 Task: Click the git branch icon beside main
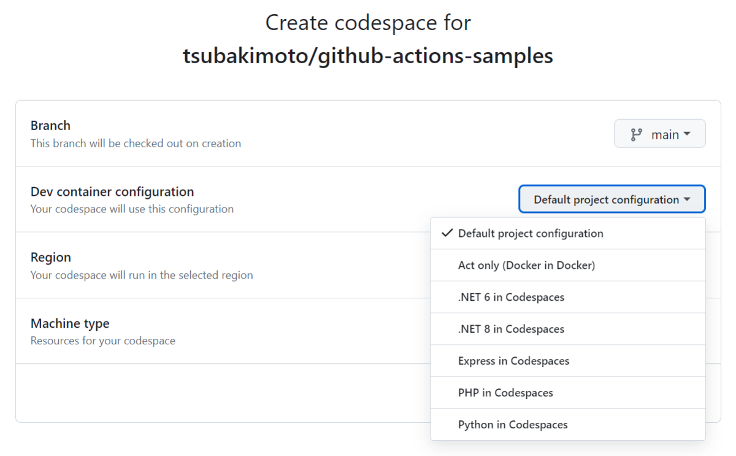tap(637, 134)
